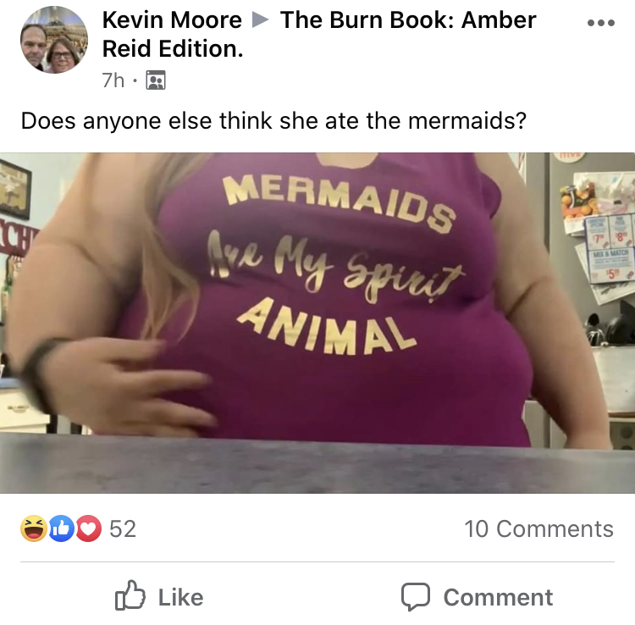
Task: Tap the speech bubble icon next to Comment
Action: 416,597
